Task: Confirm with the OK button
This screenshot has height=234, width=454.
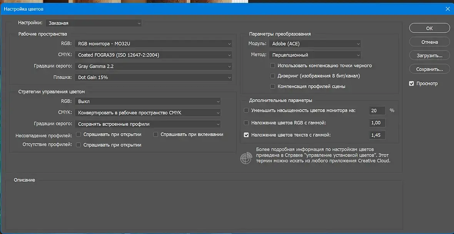Action: tap(429, 28)
